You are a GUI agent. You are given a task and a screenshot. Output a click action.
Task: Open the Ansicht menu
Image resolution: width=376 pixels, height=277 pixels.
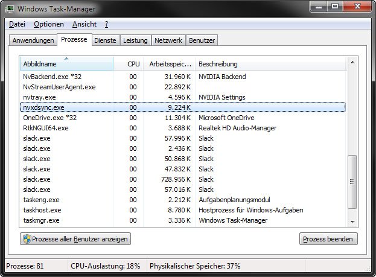pyautogui.click(x=84, y=24)
